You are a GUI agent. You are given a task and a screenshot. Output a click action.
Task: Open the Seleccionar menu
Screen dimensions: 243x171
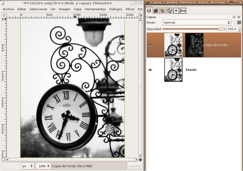point(38,9)
